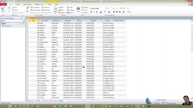Open the font size combo box

110,8
